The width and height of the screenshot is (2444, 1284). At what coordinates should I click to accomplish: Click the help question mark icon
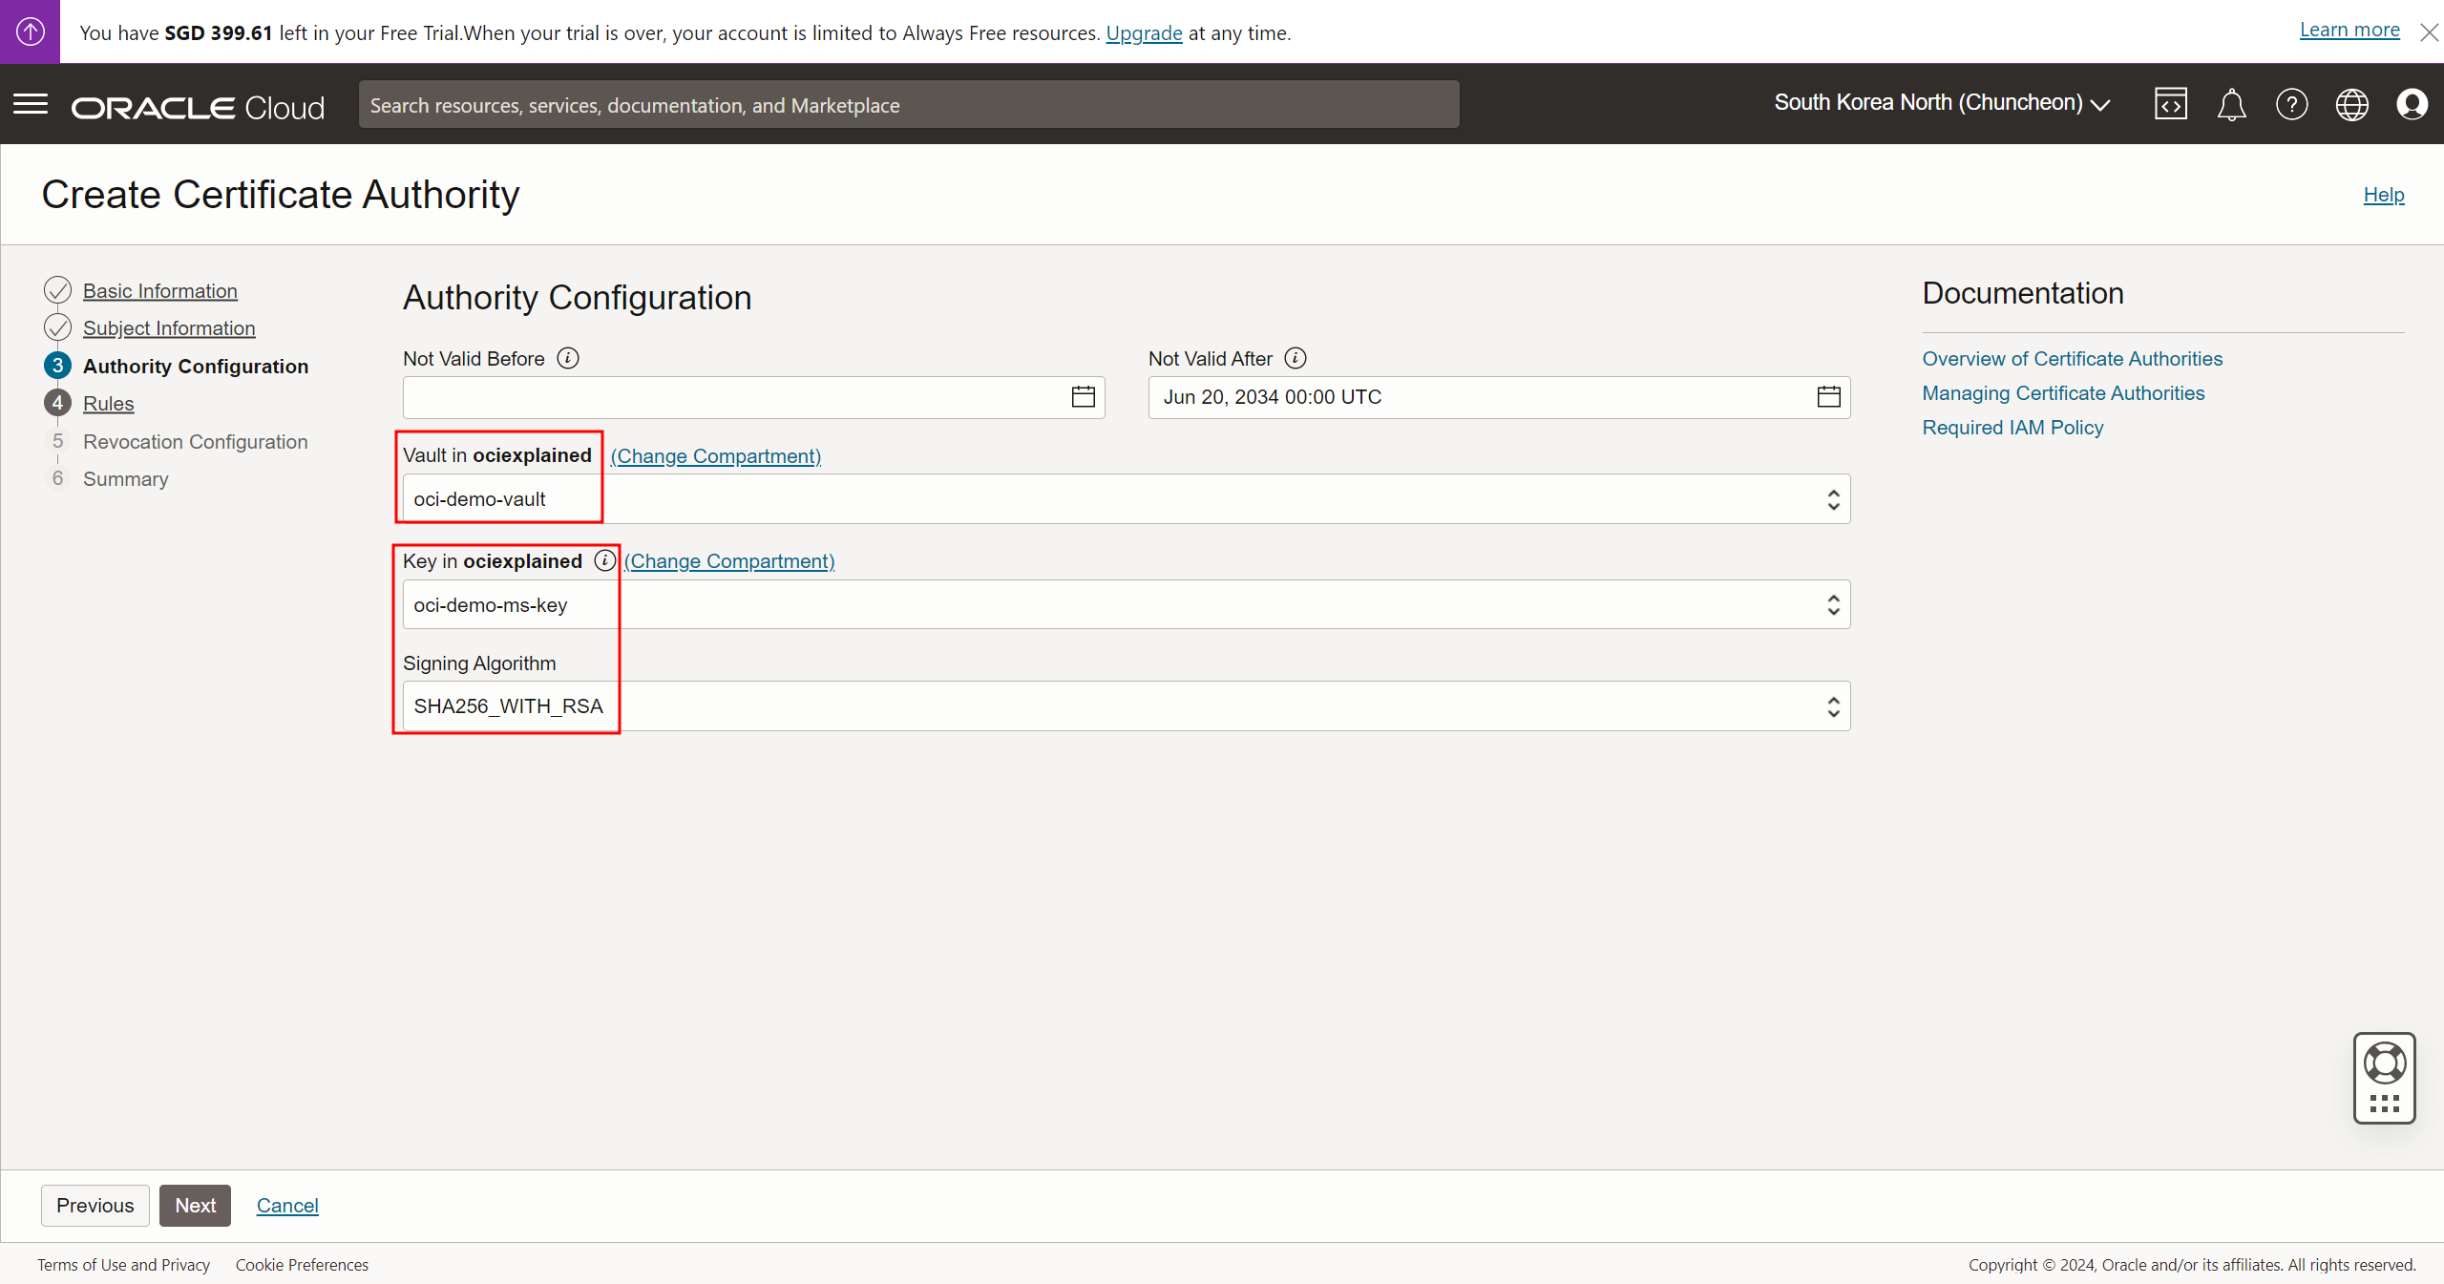point(2291,104)
